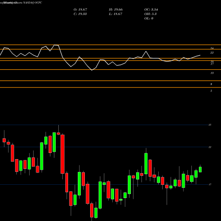221x221 pixels.
Task: Click the '22' label beside the candlestick chart
Action: point(210,147)
